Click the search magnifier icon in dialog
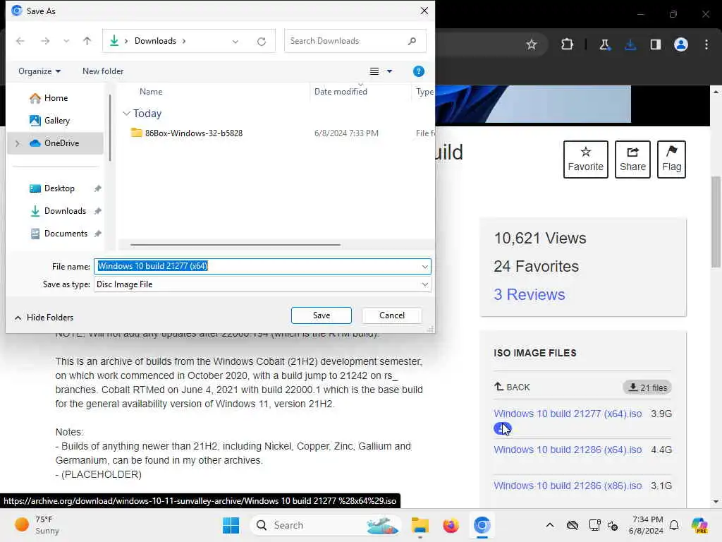 412,41
